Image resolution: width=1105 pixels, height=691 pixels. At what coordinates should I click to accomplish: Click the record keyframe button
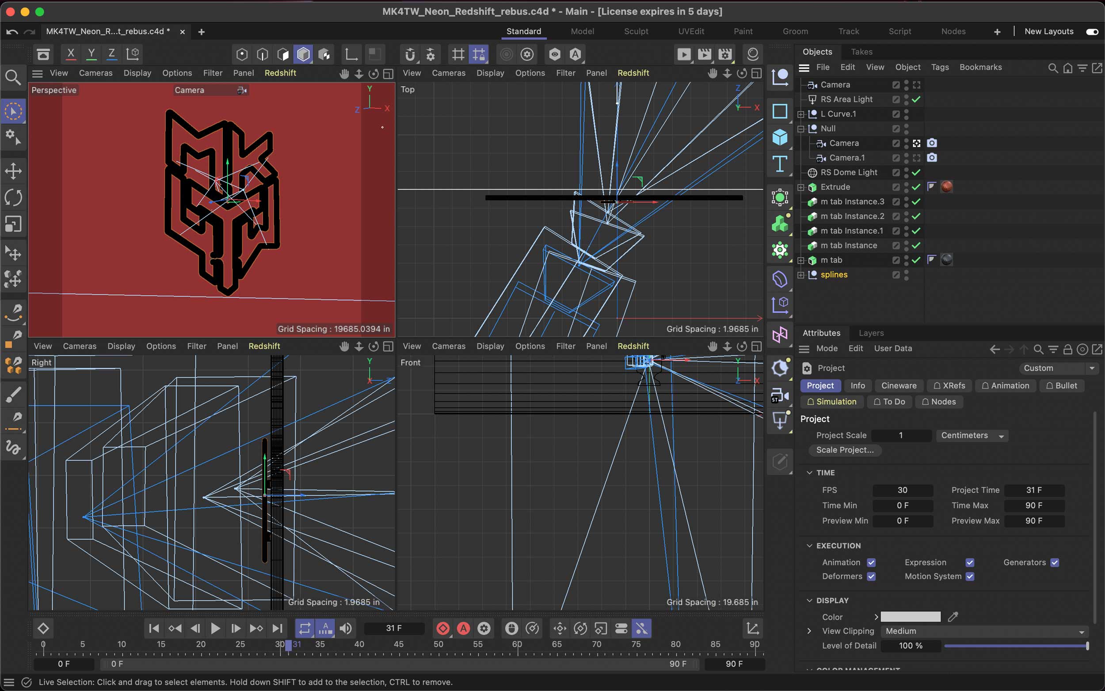pos(442,628)
